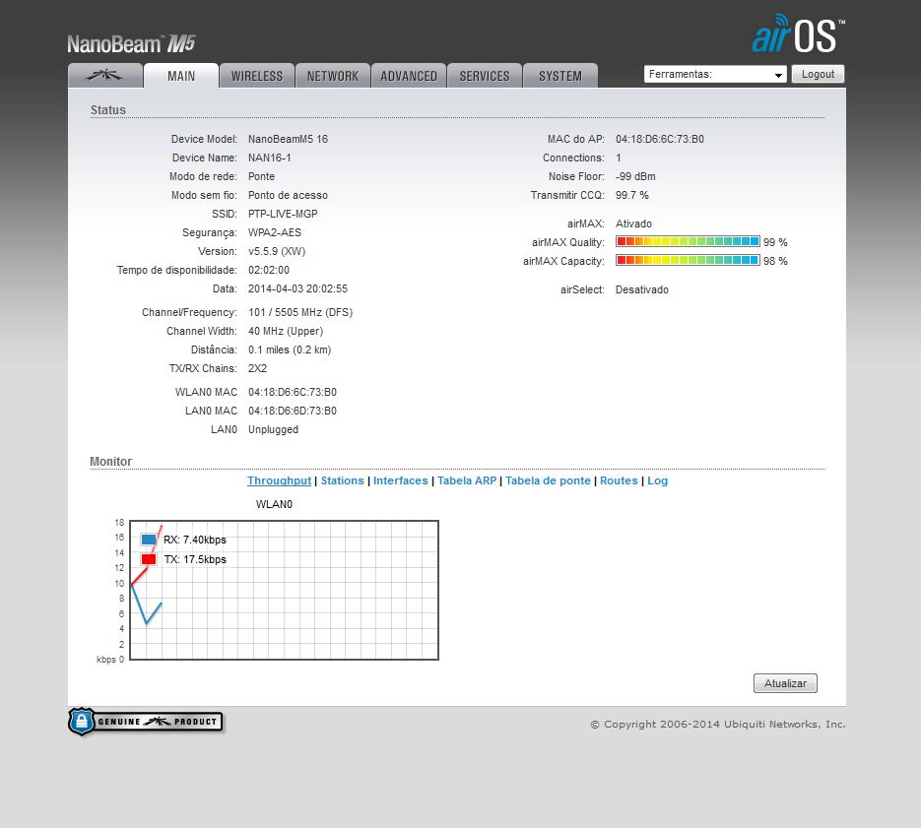Click the airMAX Capacity progress bar
This screenshot has height=828, width=921.
[688, 260]
